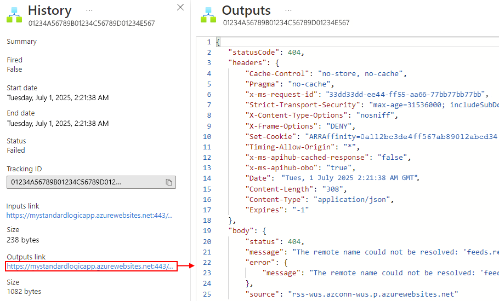This screenshot has height=301, width=499.
Task: Click the Tracking ID label
Action: pos(24,169)
